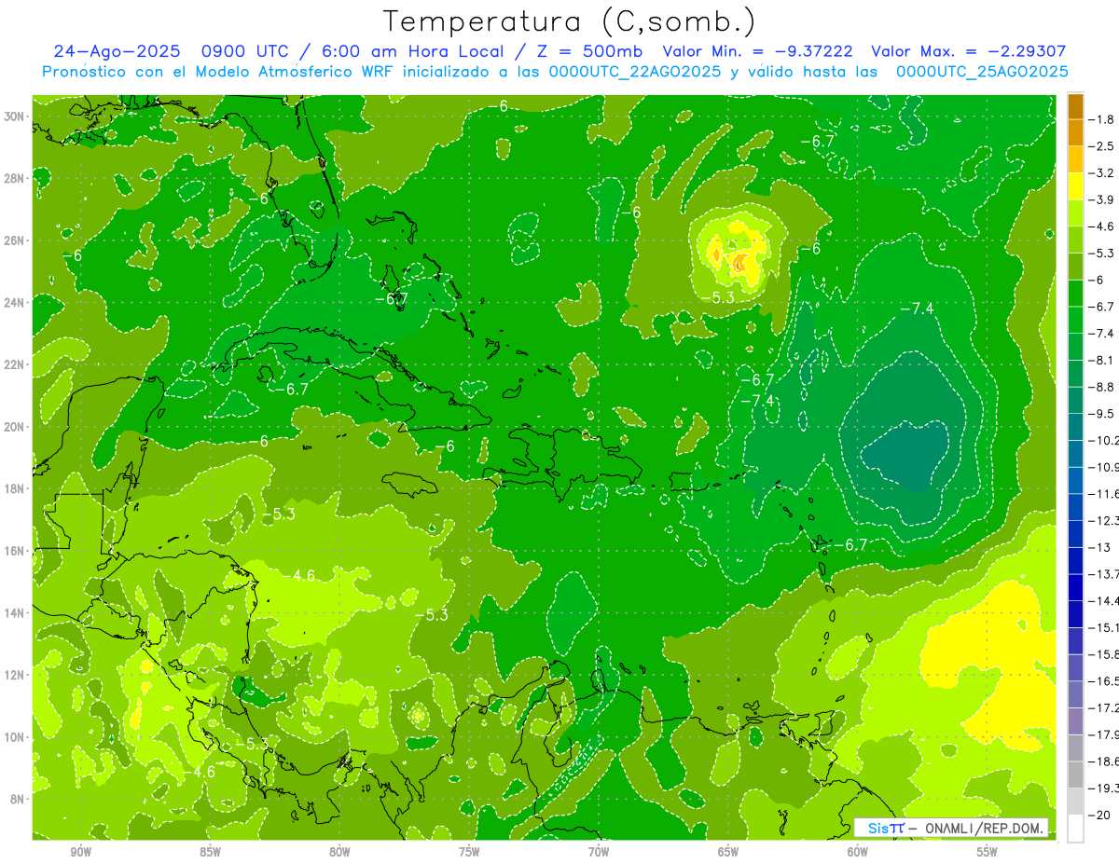Click the 30N latitude axis label
Viewport: 1119px width, 864px height.
[x=15, y=116]
